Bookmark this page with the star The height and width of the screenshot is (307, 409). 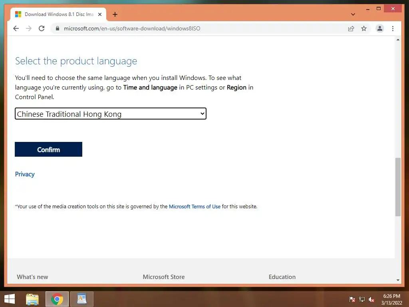pyautogui.click(x=364, y=28)
